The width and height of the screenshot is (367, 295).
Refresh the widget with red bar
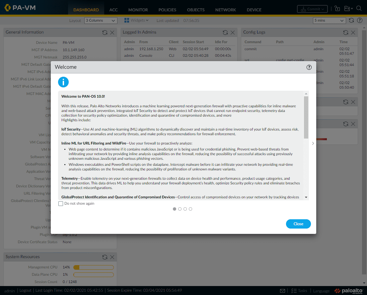[x=346, y=124]
